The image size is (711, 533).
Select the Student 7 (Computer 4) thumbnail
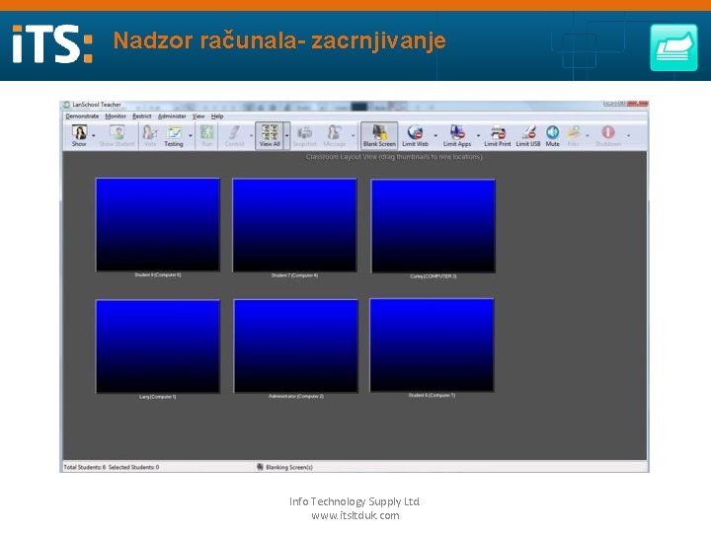pos(294,225)
